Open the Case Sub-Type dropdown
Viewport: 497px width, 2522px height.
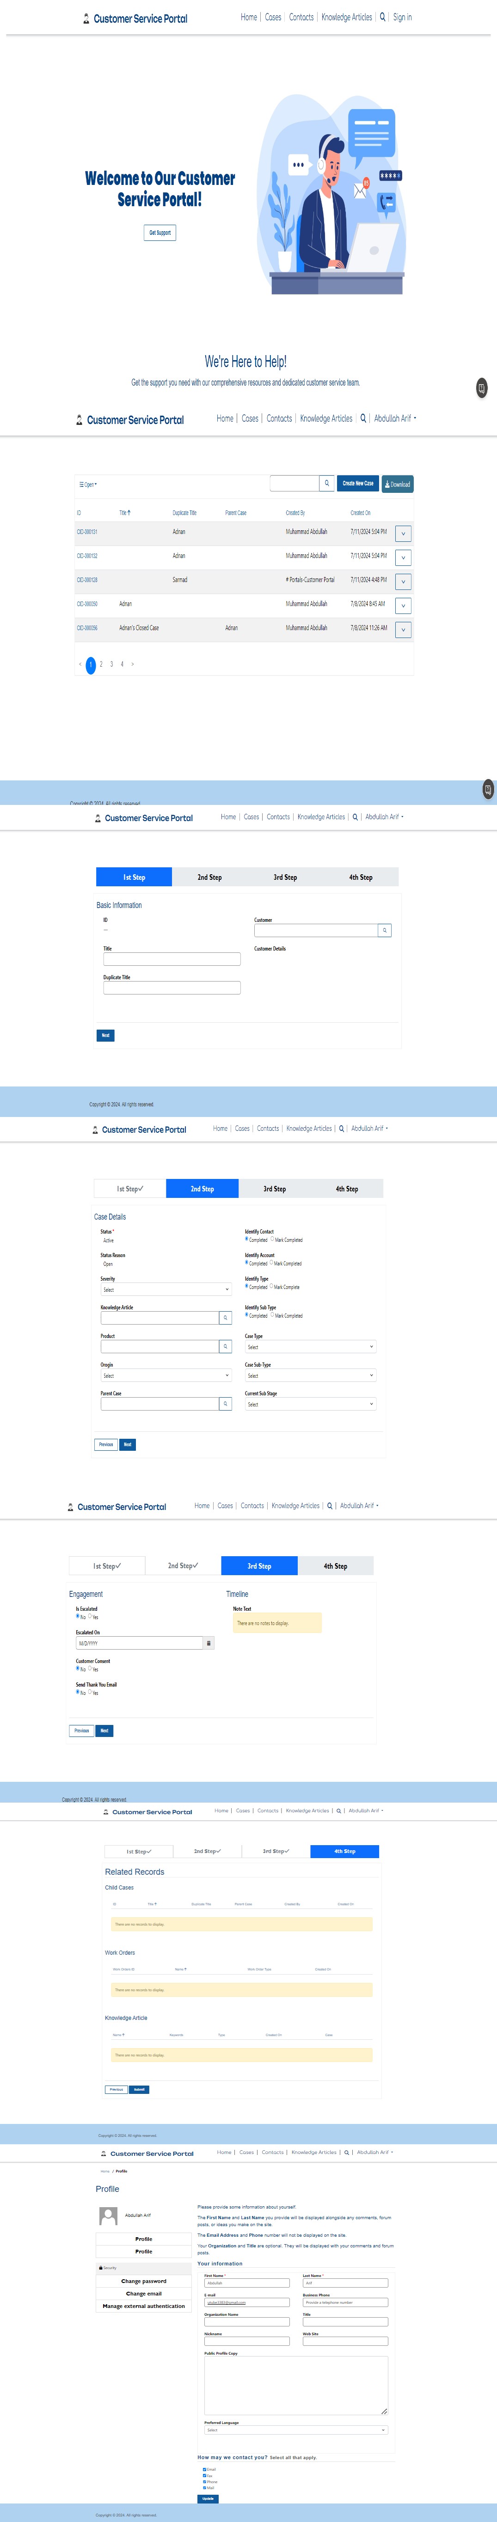[310, 1375]
